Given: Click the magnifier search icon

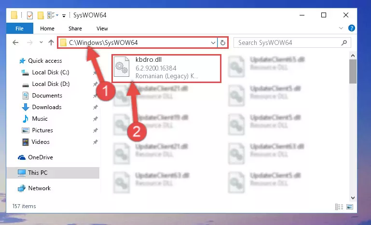Looking at the screenshot, I should click(x=344, y=43).
